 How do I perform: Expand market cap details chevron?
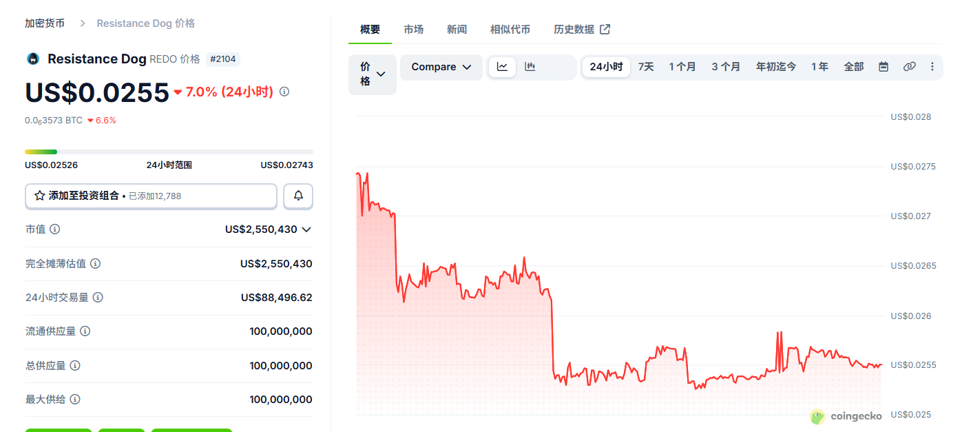tap(306, 229)
